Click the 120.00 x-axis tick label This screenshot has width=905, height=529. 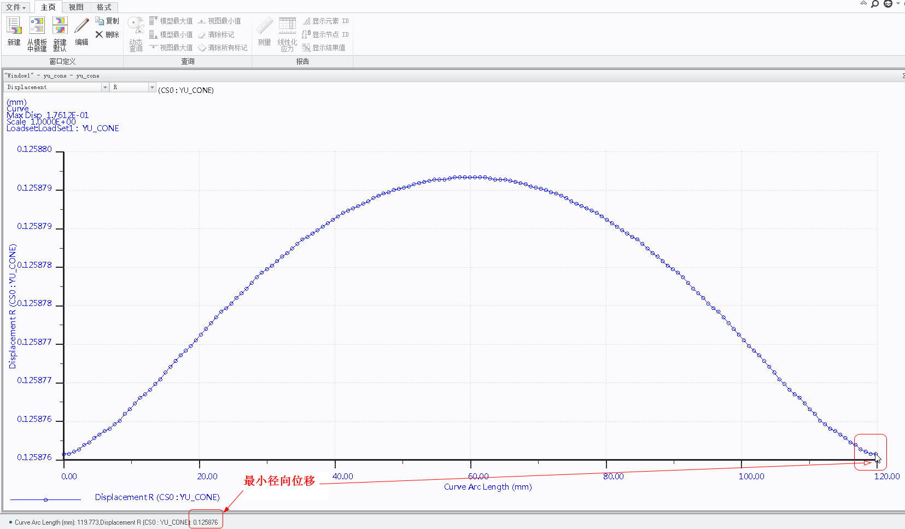(x=886, y=477)
